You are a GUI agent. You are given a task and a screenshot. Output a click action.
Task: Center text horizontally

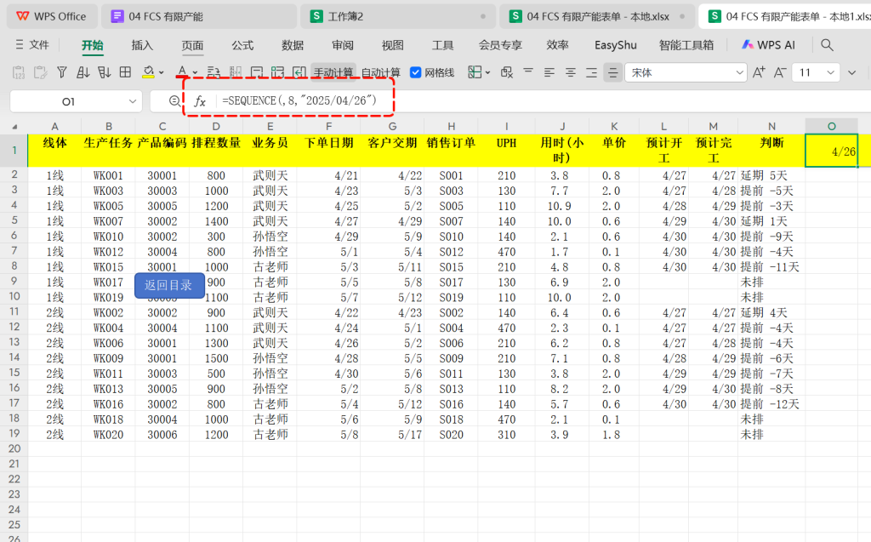tap(571, 72)
